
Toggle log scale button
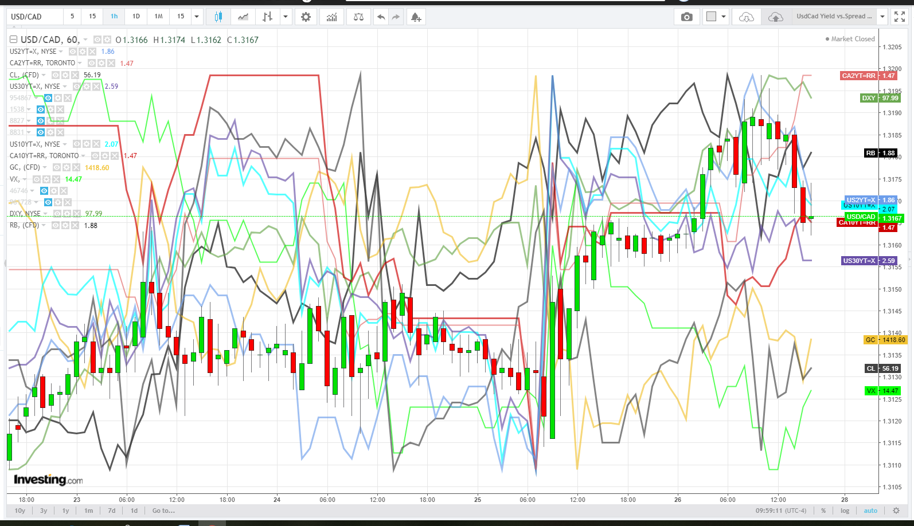tap(845, 511)
